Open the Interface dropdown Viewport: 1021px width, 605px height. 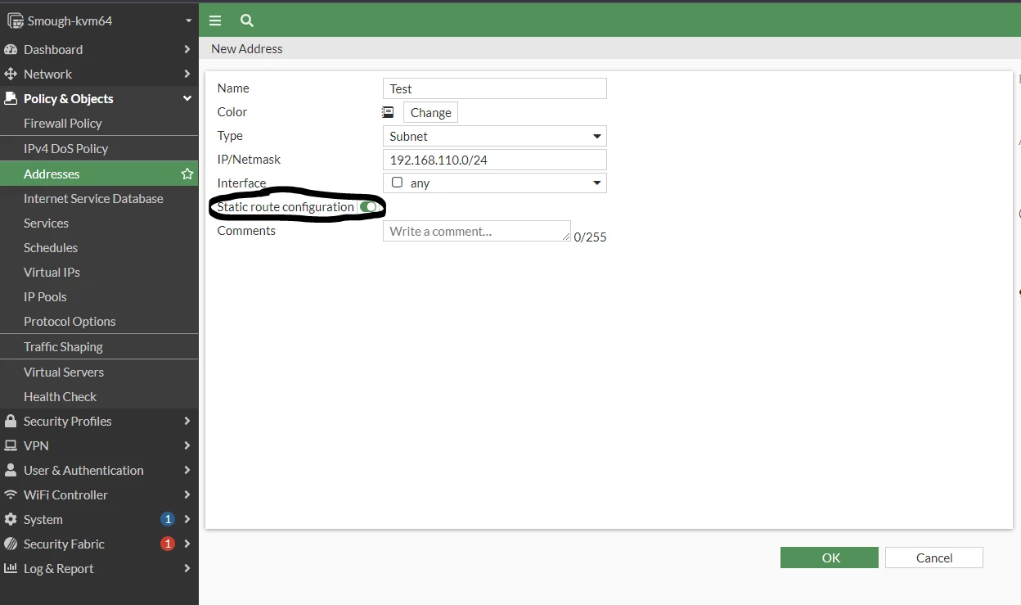pos(495,183)
